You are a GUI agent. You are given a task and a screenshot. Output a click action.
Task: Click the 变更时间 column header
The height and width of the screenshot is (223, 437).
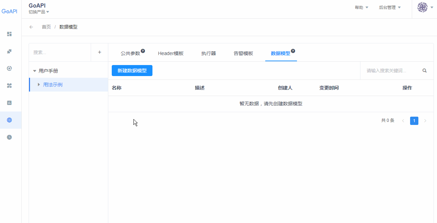coord(329,88)
